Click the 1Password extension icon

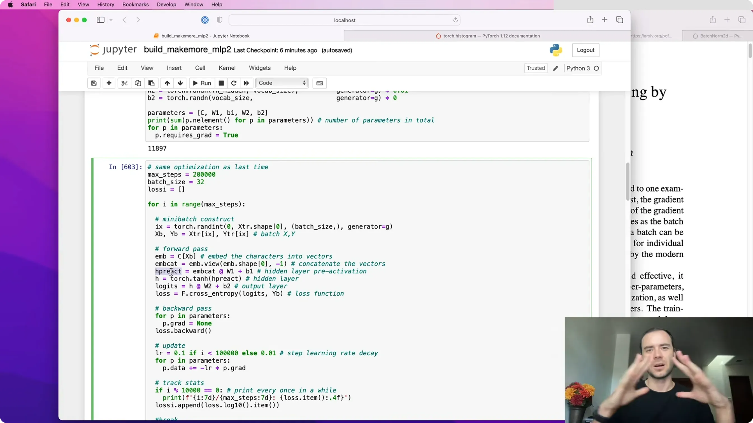(x=205, y=20)
